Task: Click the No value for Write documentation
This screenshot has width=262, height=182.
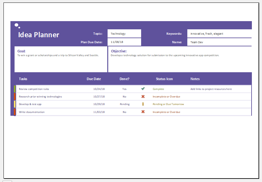Action: tap(124, 112)
